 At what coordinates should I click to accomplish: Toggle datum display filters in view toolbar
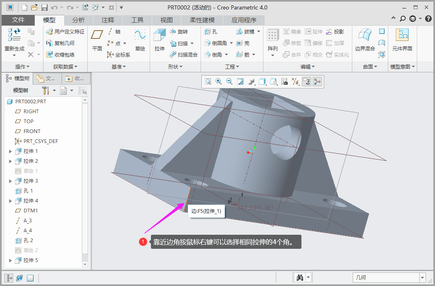point(296,82)
